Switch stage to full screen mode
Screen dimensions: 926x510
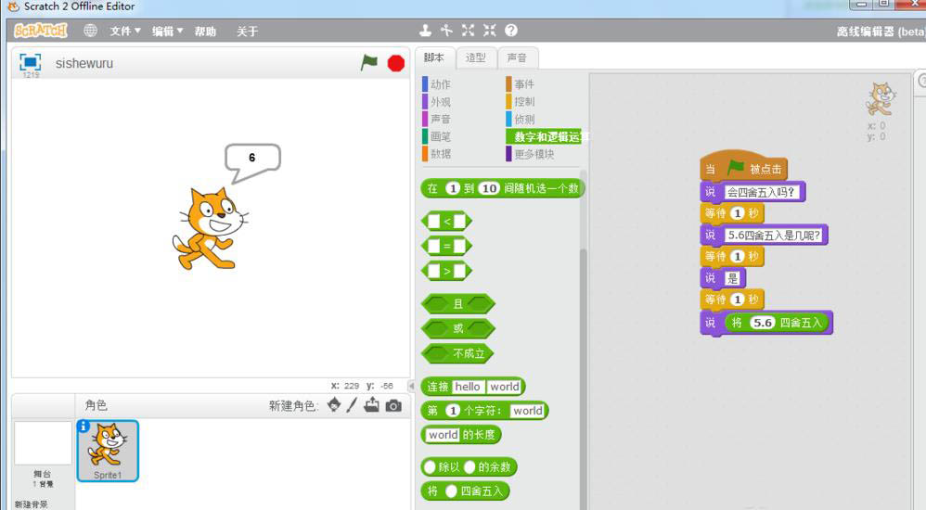coord(30,62)
